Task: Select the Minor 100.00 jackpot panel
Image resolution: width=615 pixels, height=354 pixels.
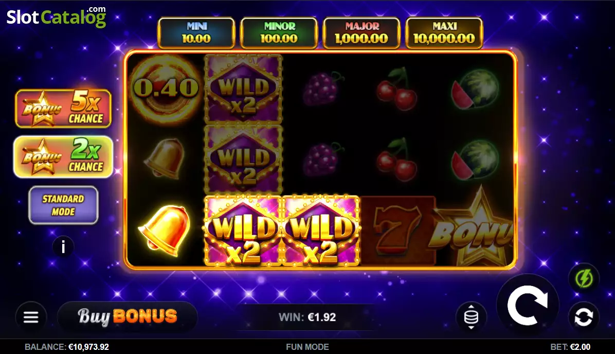Action: point(279,33)
